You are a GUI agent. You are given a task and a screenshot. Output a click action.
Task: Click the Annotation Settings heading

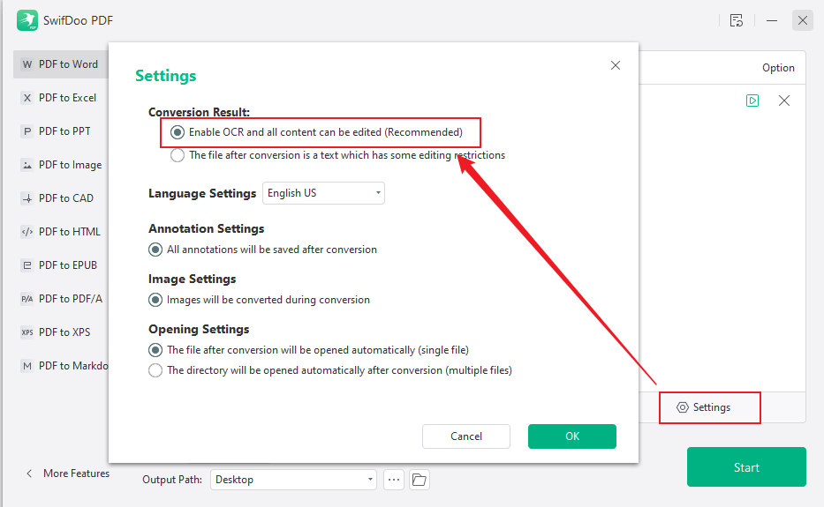pyautogui.click(x=206, y=229)
